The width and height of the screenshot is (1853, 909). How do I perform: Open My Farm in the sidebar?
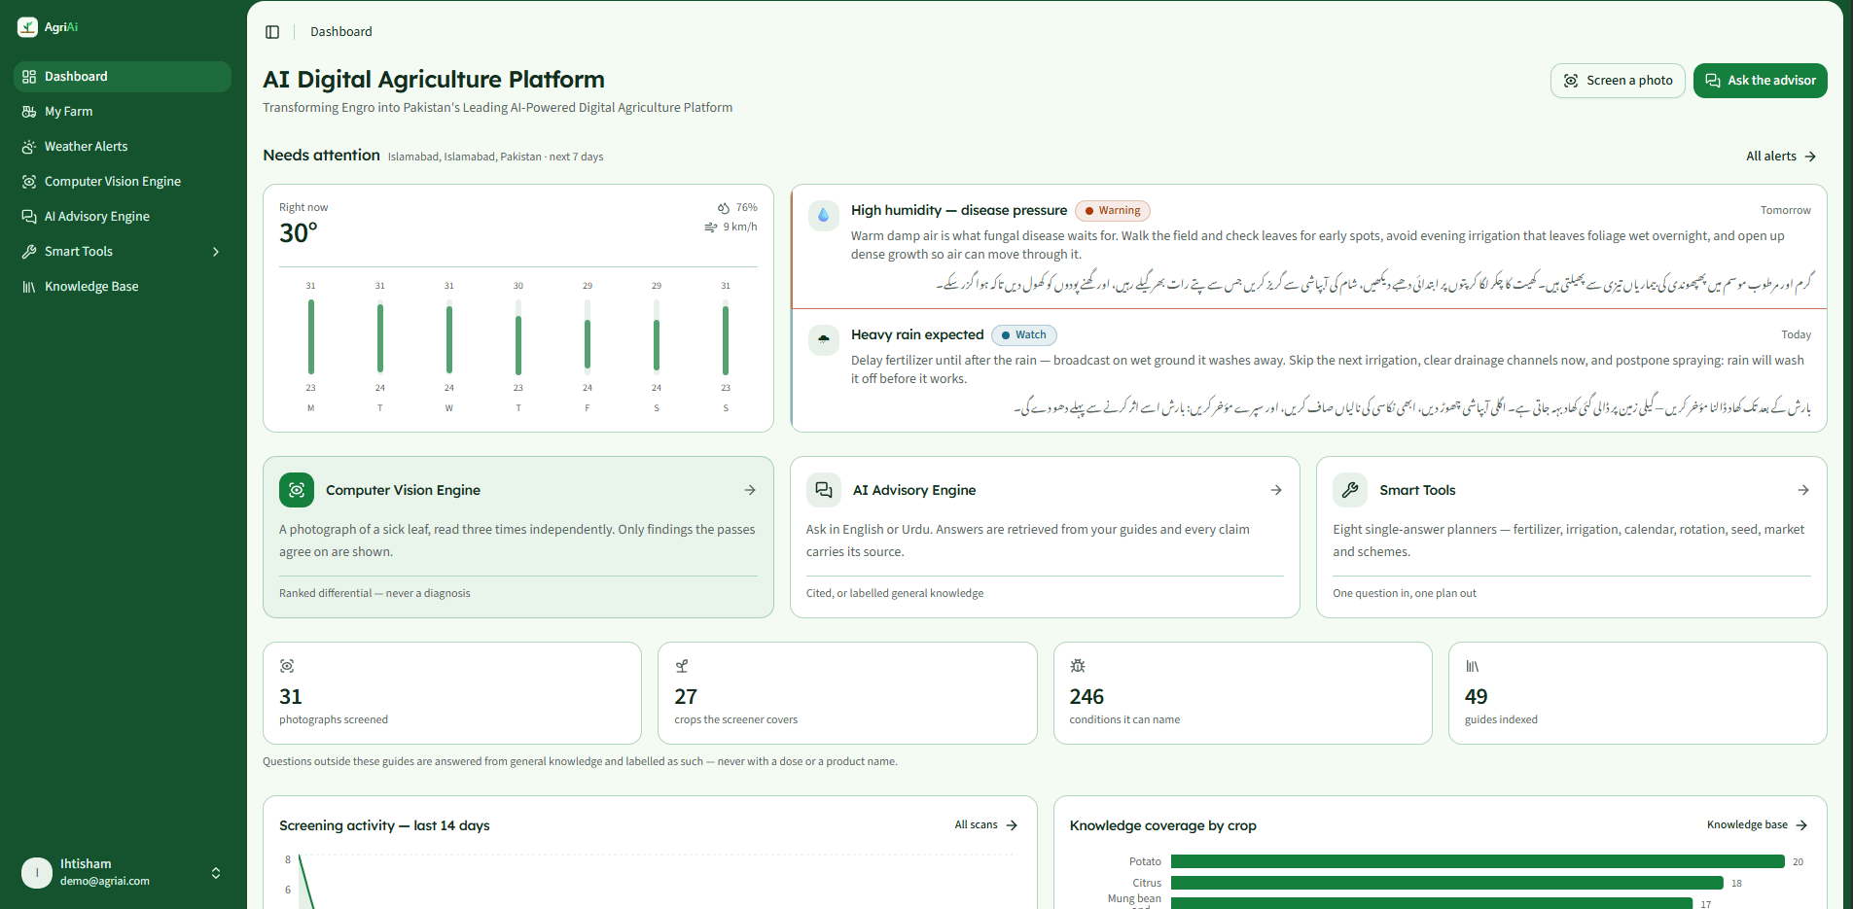tap(123, 112)
